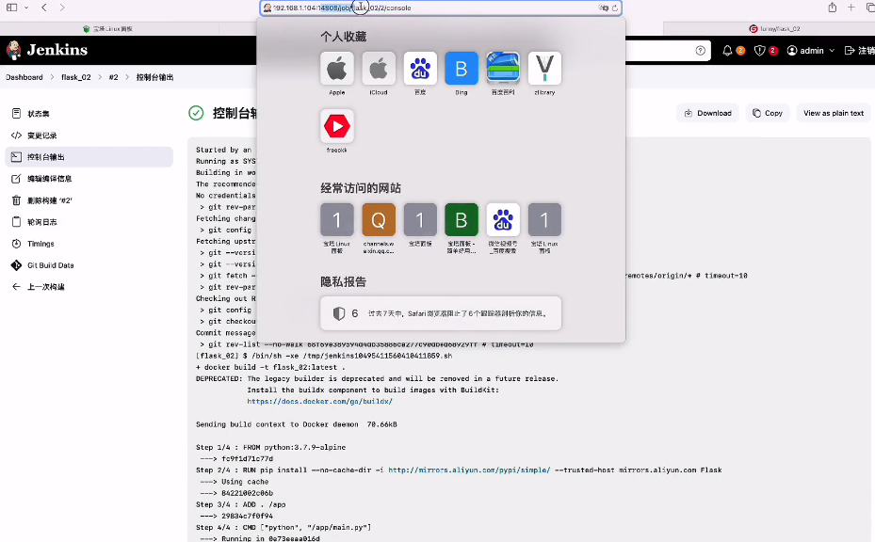Switch to the 宝塔Linux面板 browser tab
875x542 pixels.
pyautogui.click(x=107, y=28)
